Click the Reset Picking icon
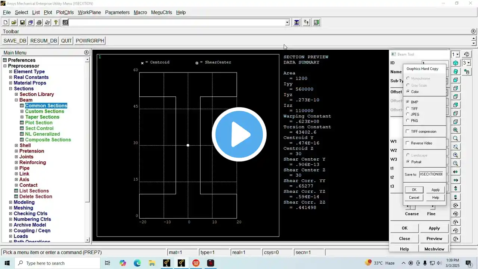Viewport: 478px width, 269px height. 307,22
